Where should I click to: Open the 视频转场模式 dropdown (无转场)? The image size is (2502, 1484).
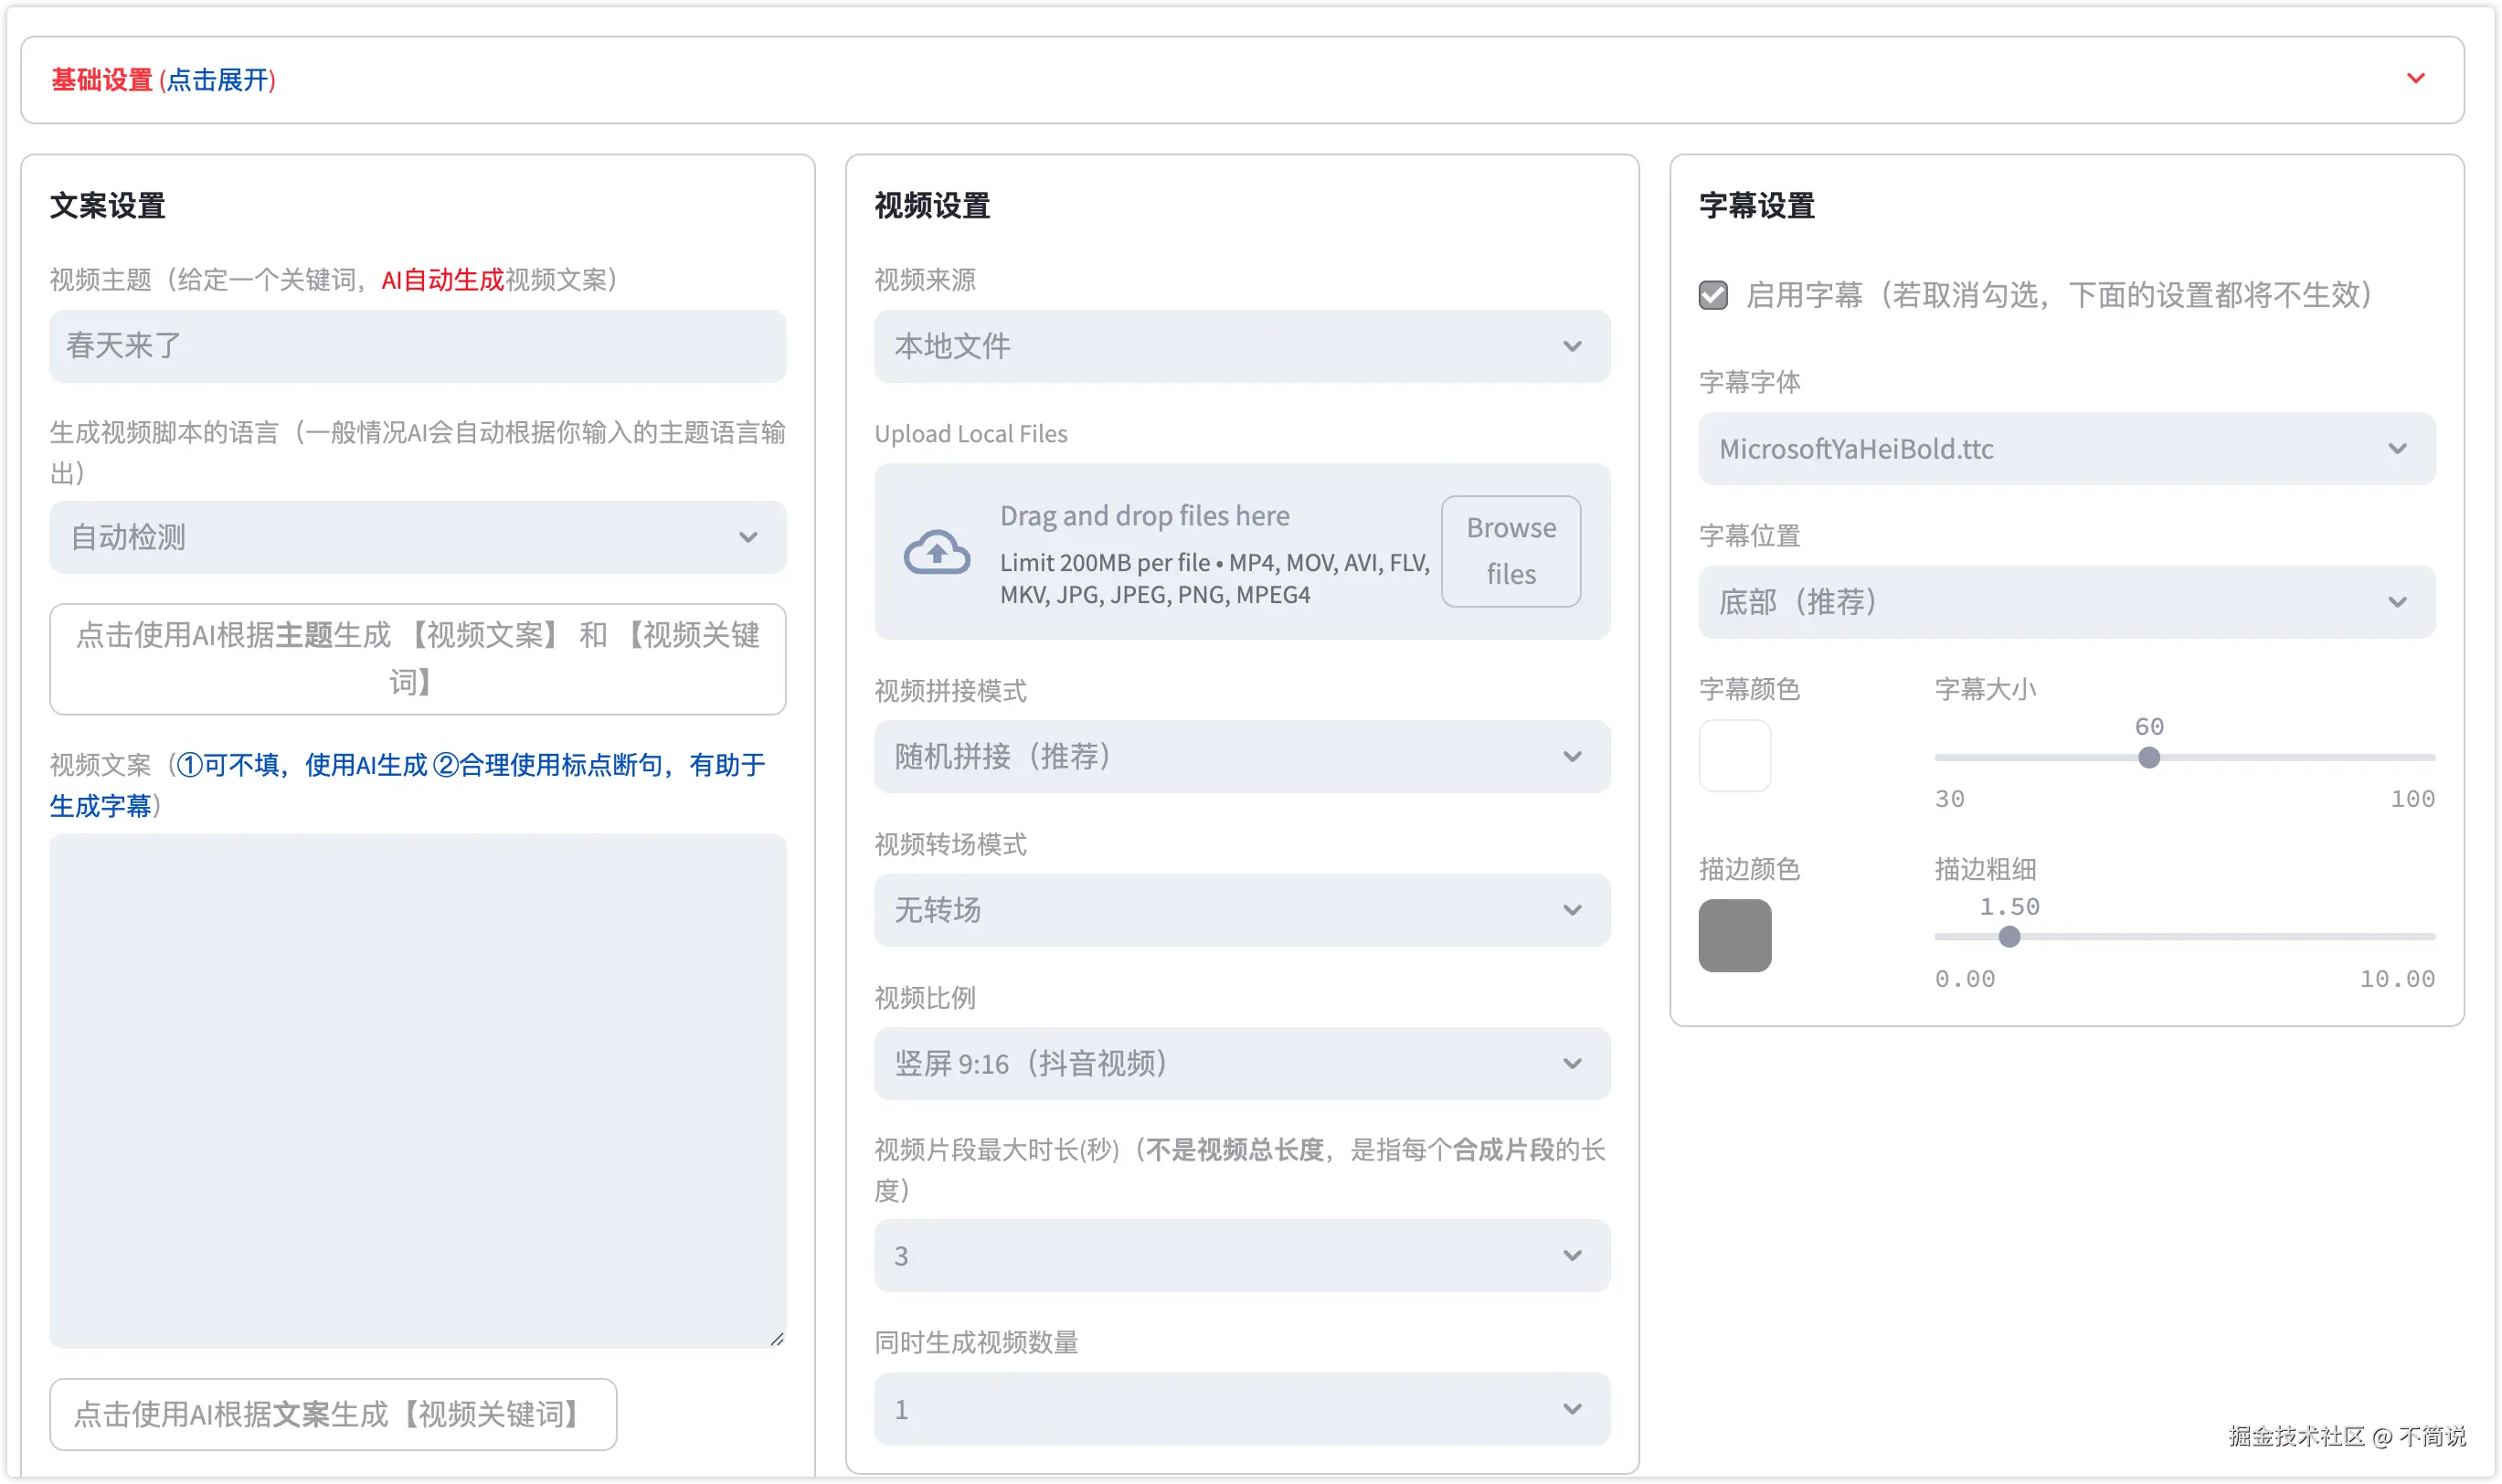click(x=1242, y=910)
